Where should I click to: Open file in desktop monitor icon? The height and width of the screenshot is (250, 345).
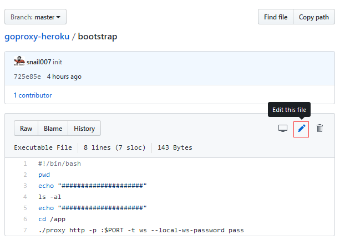283,129
